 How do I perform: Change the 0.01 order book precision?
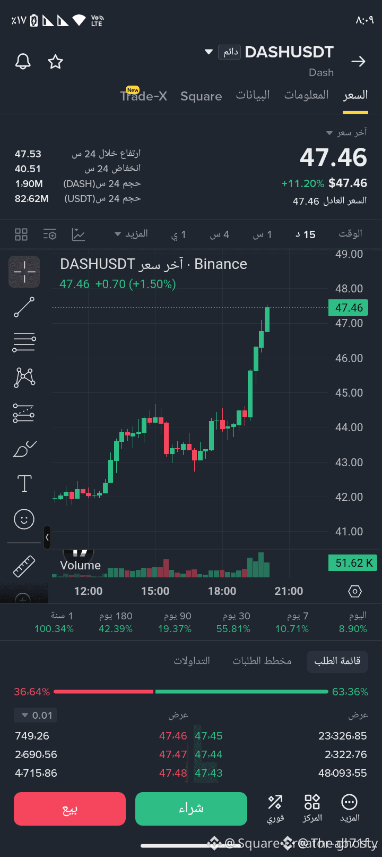click(x=35, y=716)
